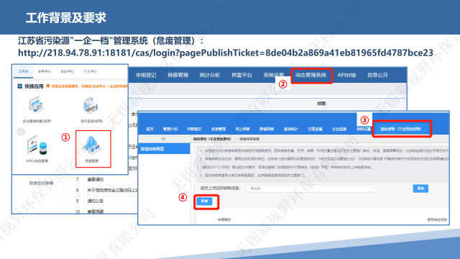This screenshot has width=460, height=259.
Task: Click the grey circle carousel arrow
Action: (21, 132)
